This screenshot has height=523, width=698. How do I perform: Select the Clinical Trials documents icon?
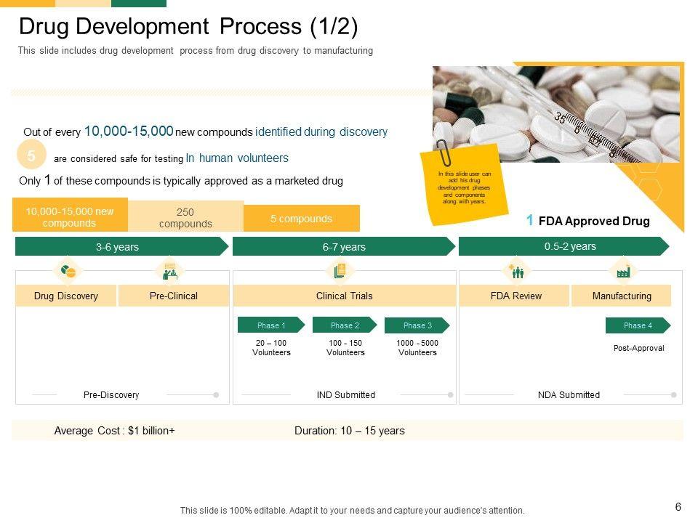340,271
